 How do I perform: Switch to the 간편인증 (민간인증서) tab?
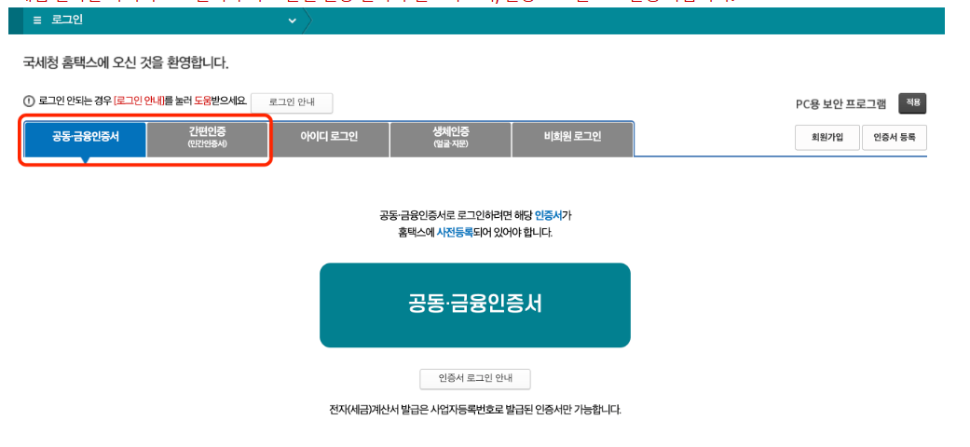coord(207,140)
